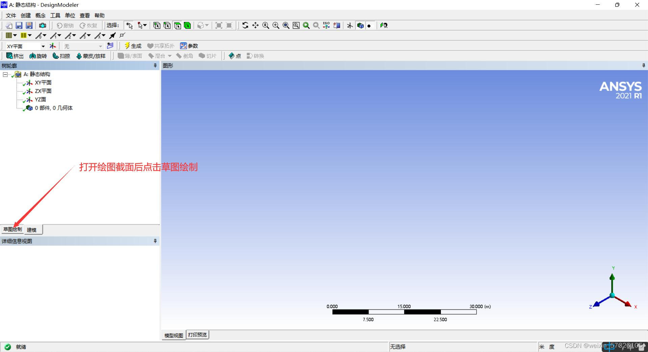Select YZ面 in the tree outline
Screen dimensions: 648x352
40,100
